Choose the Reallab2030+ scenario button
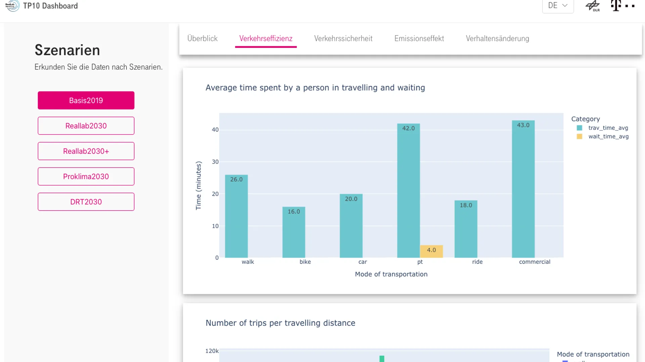This screenshot has width=645, height=362. tap(86, 151)
